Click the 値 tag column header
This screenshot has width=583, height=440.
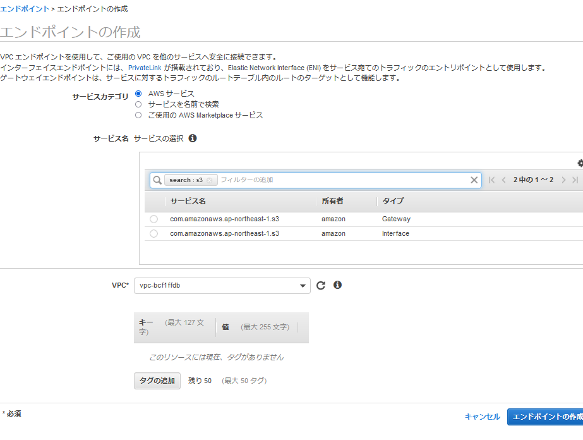click(225, 327)
